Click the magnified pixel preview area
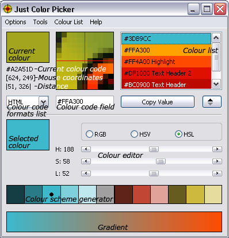The height and width of the screenshot is (238, 229). 85,61
